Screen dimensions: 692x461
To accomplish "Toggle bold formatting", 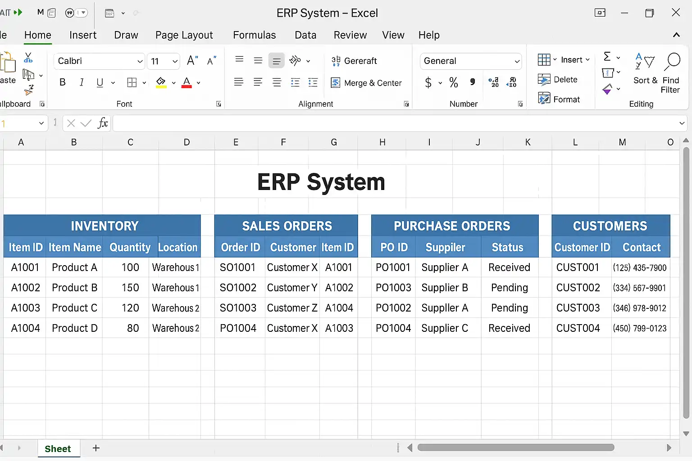I will tap(63, 82).
